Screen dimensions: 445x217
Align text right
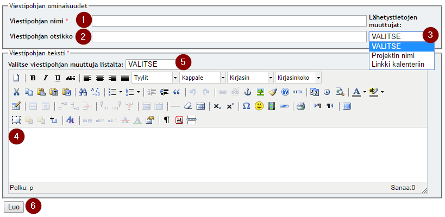[112, 78]
